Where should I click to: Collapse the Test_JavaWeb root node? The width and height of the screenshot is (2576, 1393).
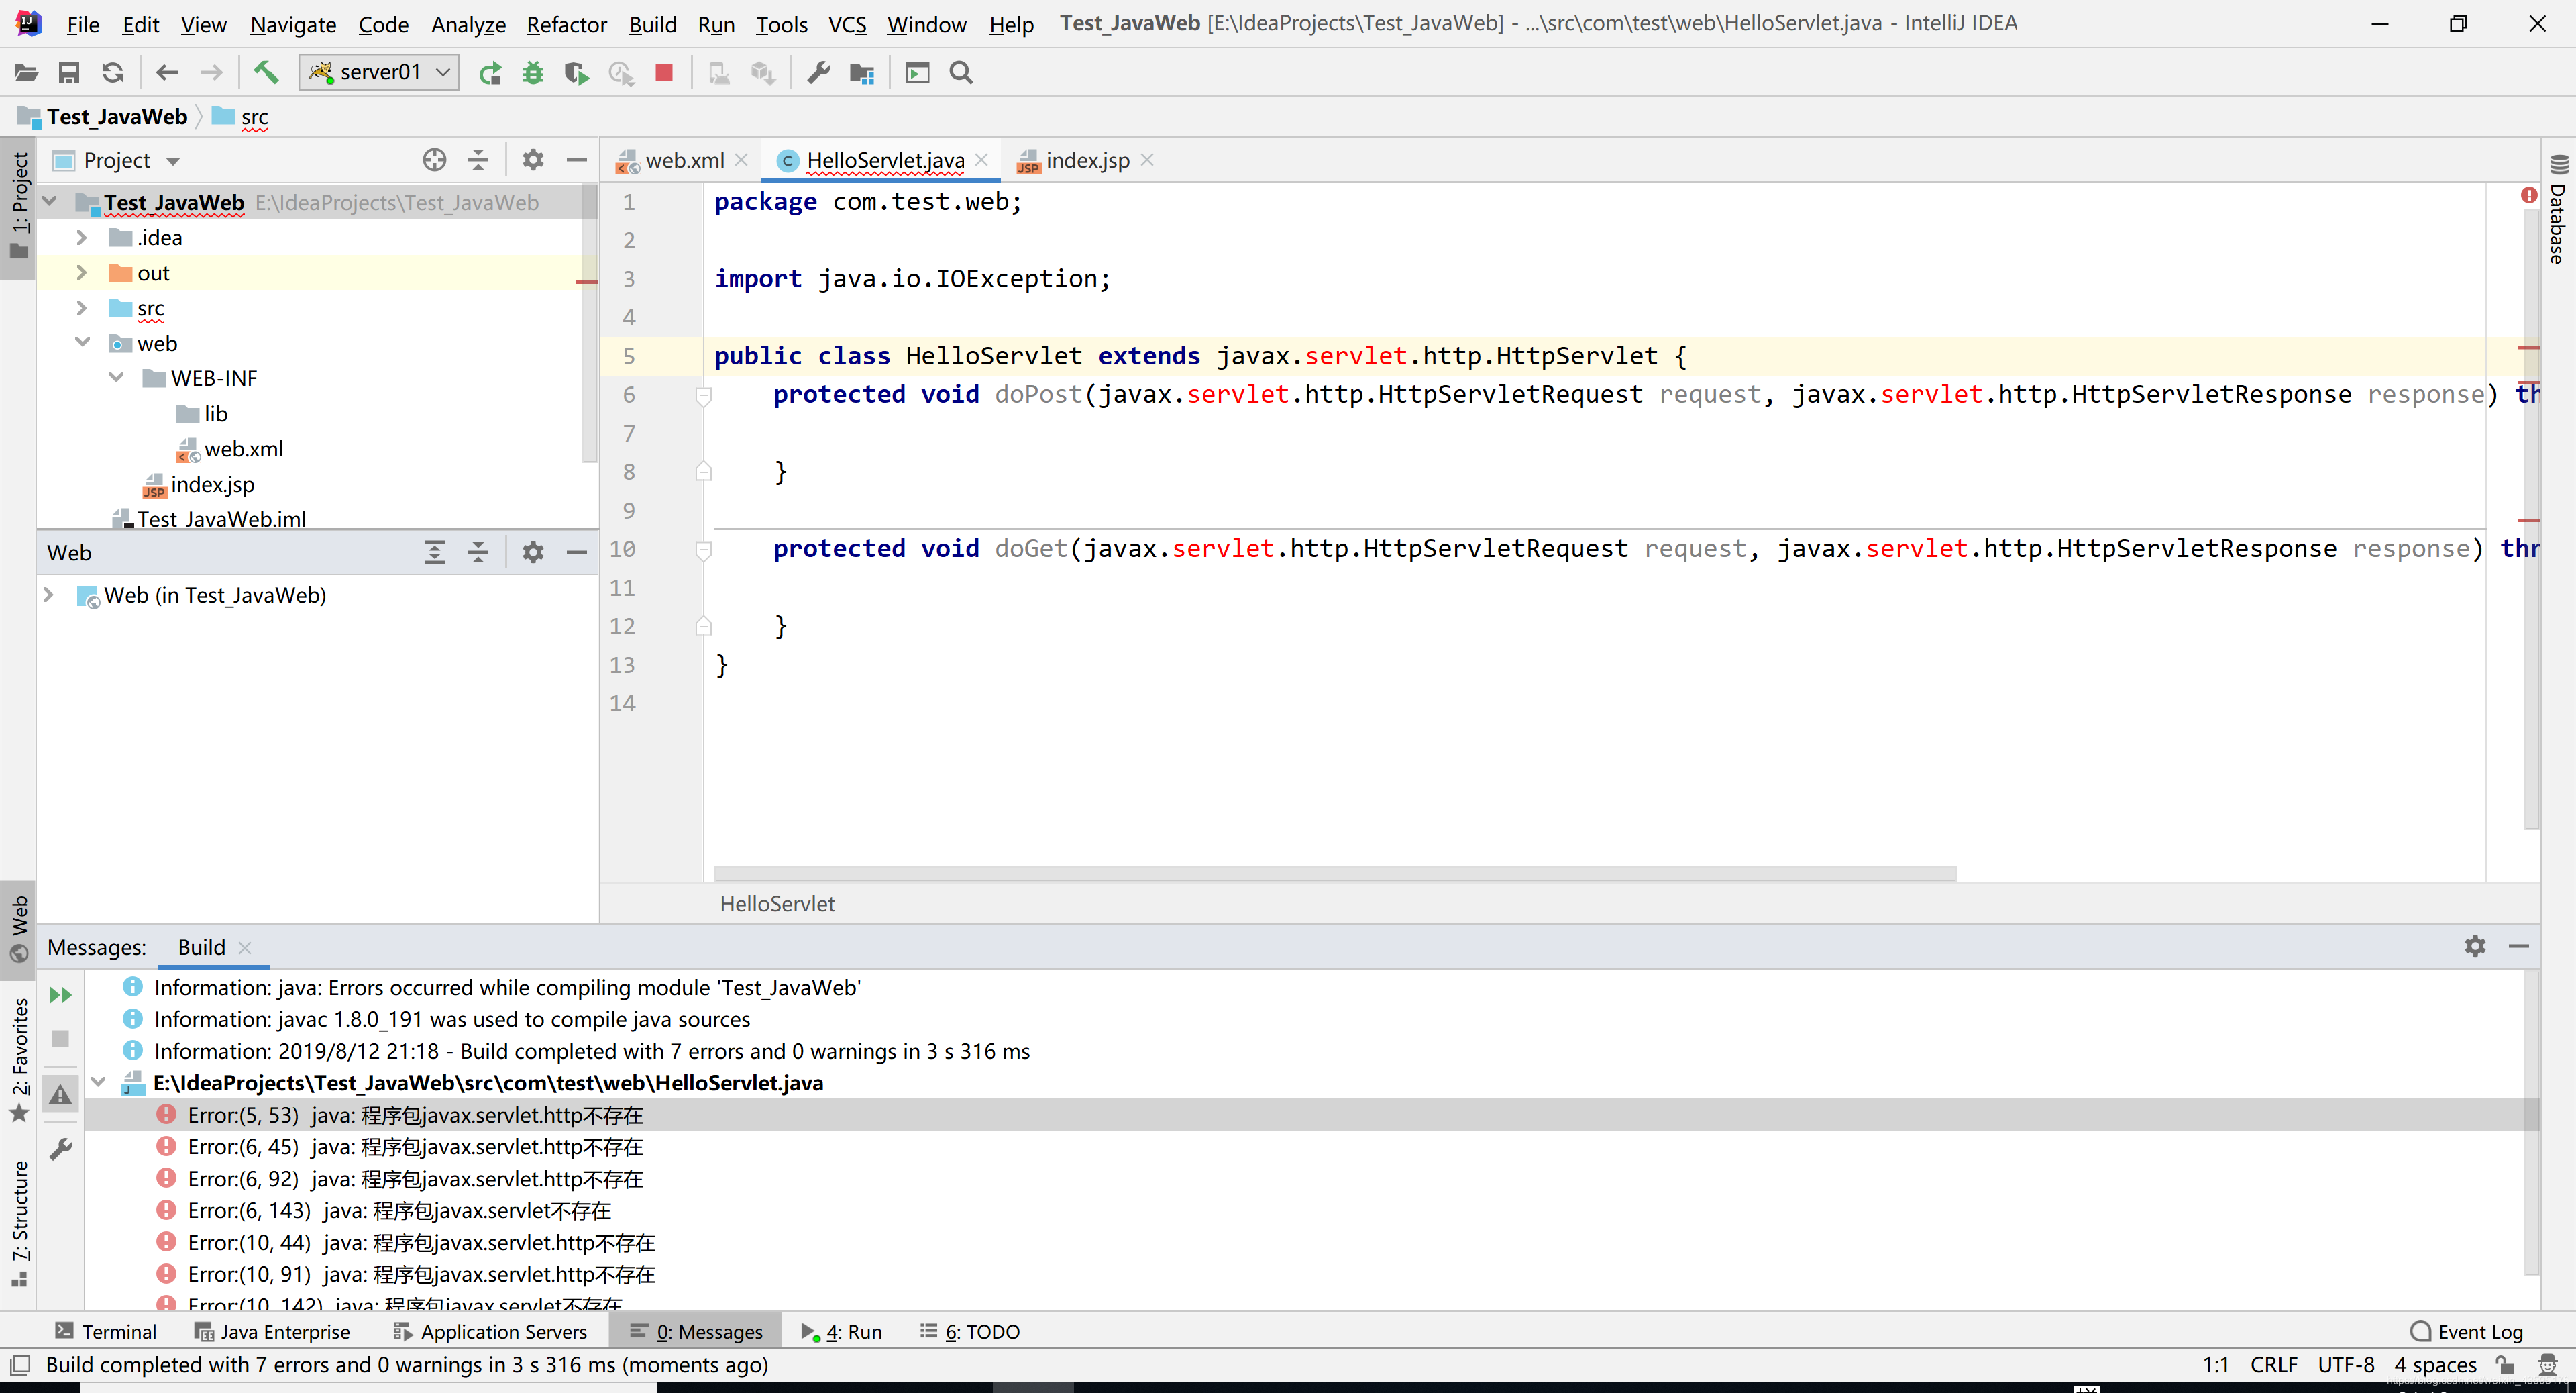click(x=49, y=202)
